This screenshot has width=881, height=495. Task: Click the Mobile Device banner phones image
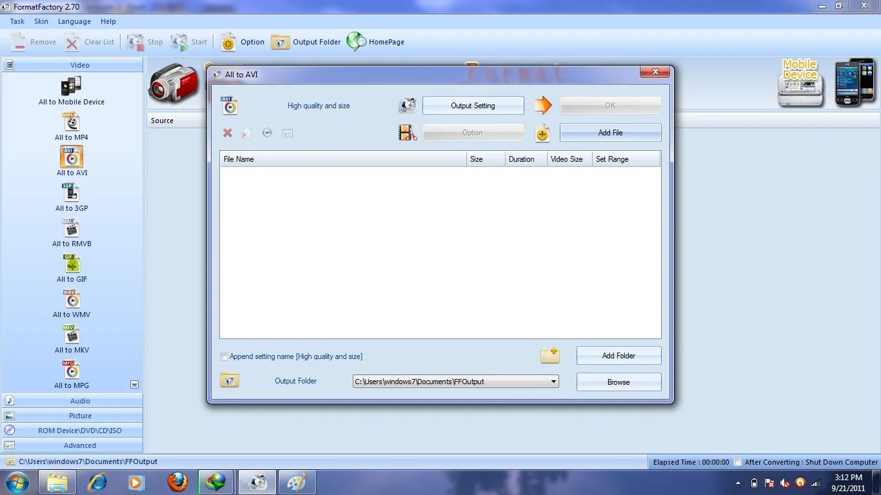coord(827,82)
